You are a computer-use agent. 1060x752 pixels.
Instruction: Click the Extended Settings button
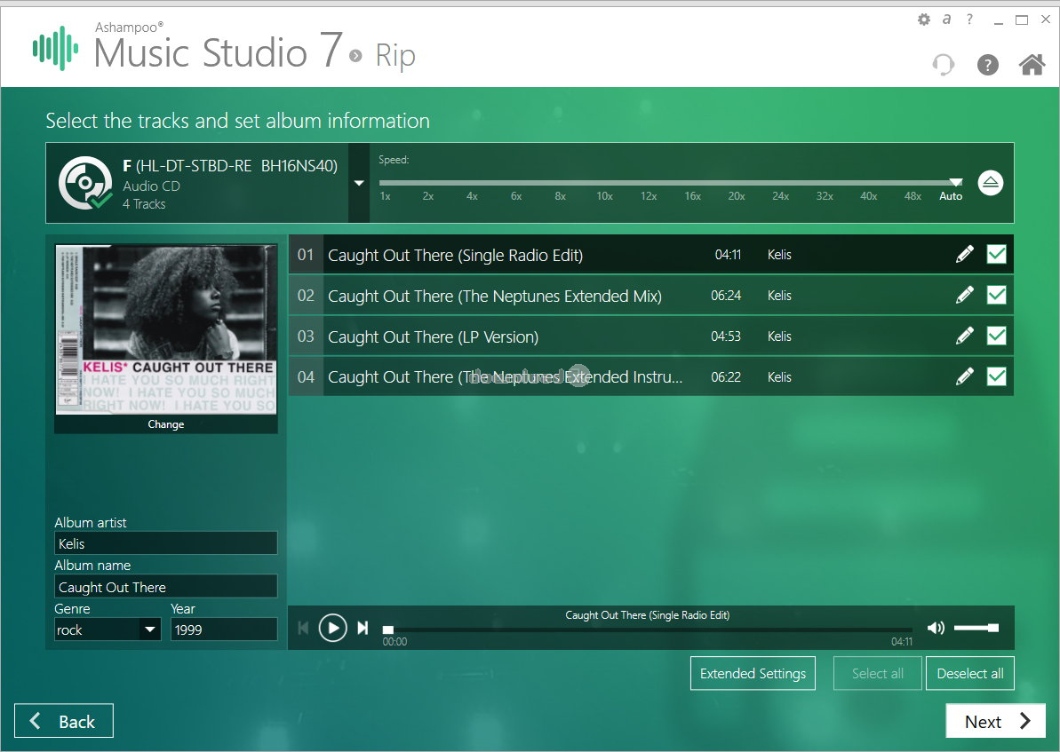pos(753,673)
